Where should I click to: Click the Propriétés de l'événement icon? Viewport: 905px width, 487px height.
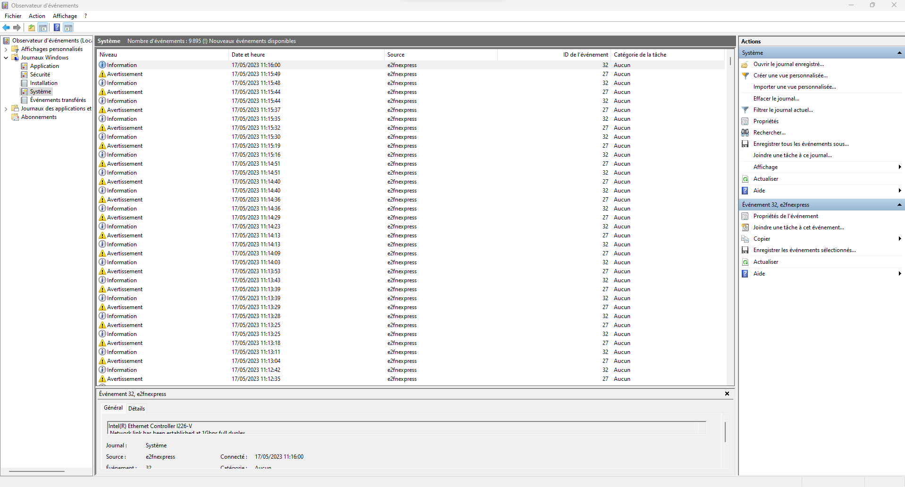pyautogui.click(x=745, y=216)
